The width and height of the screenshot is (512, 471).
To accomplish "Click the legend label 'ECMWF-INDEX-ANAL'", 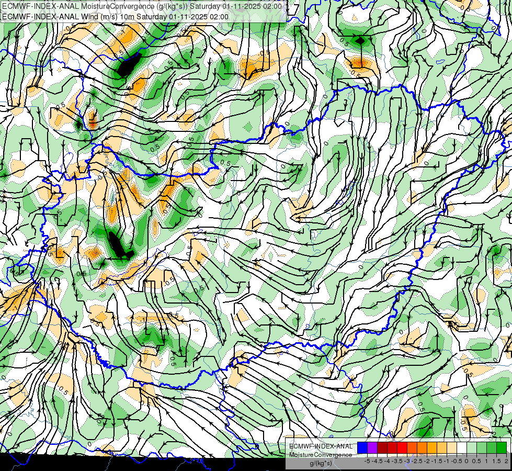I will tap(321, 446).
